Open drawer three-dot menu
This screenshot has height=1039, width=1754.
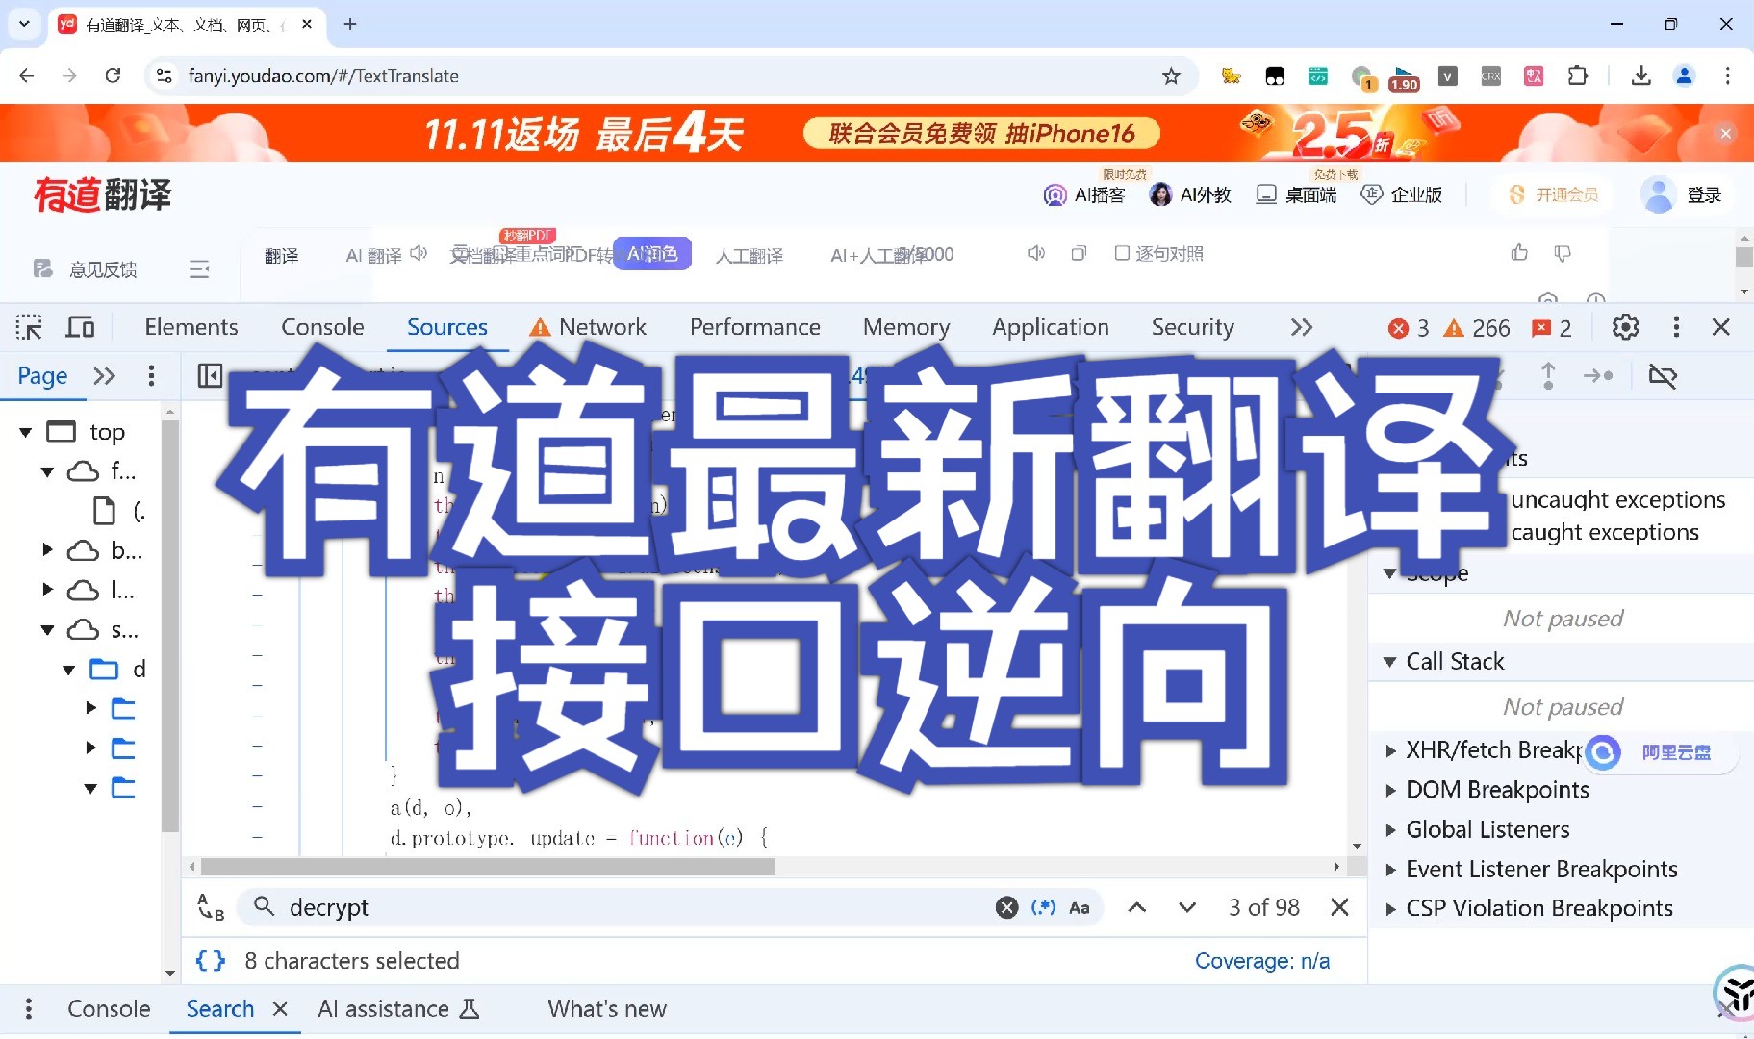click(29, 1008)
